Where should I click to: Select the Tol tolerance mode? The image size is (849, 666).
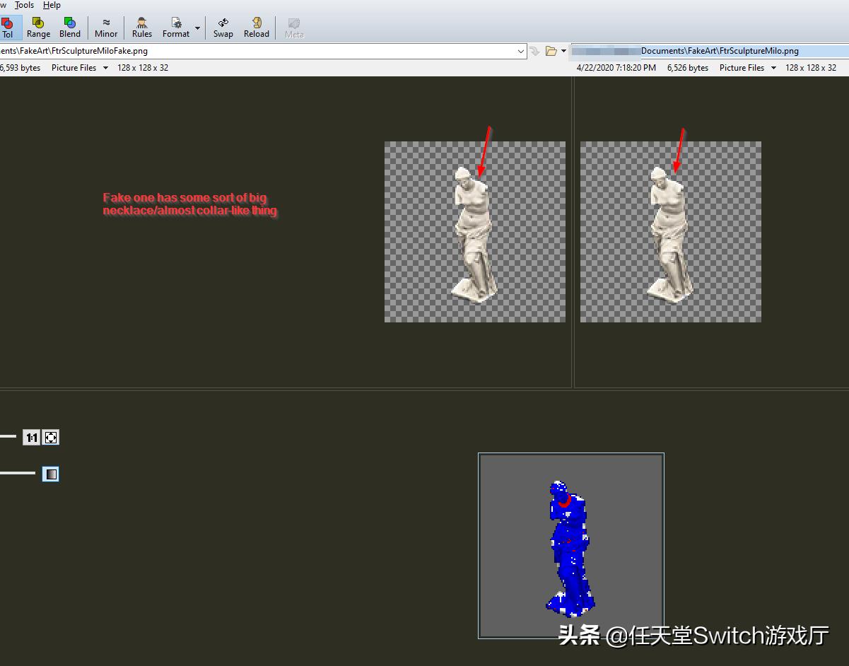pyautogui.click(x=8, y=28)
